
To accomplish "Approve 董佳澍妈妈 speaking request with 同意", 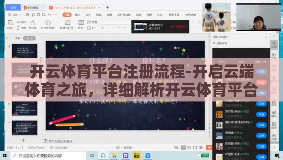I will (261, 125).
